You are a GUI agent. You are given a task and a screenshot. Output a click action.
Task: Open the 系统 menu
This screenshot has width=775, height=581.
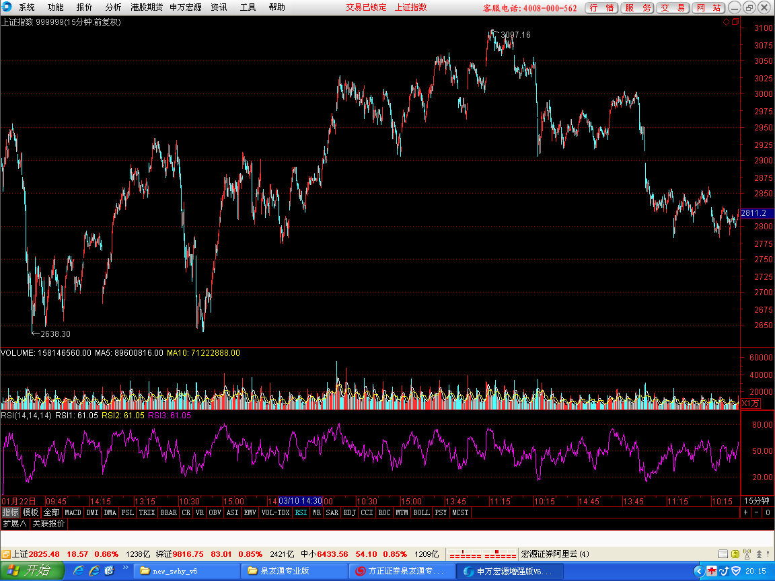(27, 7)
